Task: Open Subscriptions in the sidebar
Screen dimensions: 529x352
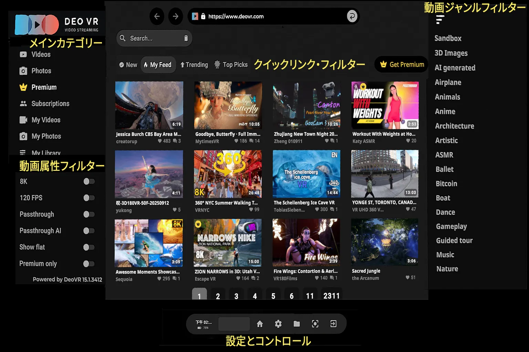Action: pos(50,103)
